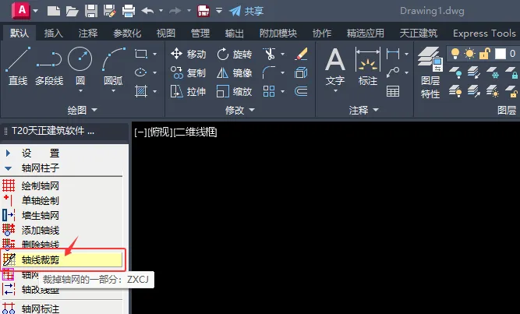Screen dimensions: 520x314
Task: Click the DWF export icon
Action: pos(203,11)
